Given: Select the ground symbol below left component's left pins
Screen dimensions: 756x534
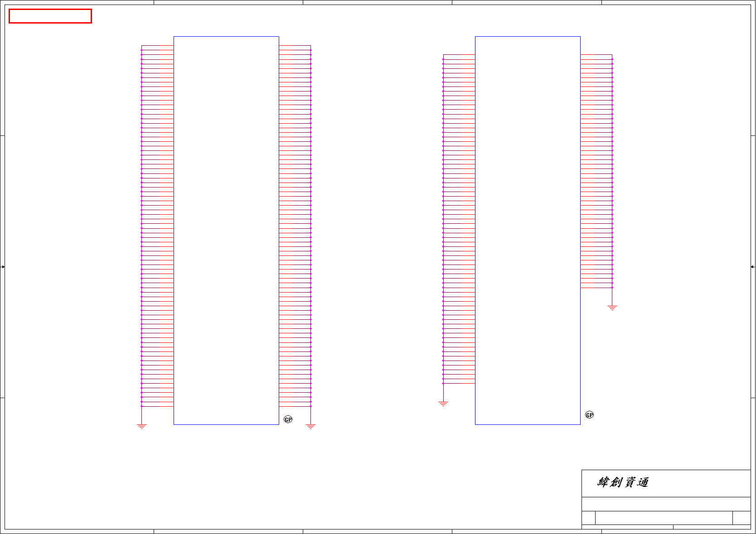Looking at the screenshot, I should click(x=142, y=426).
